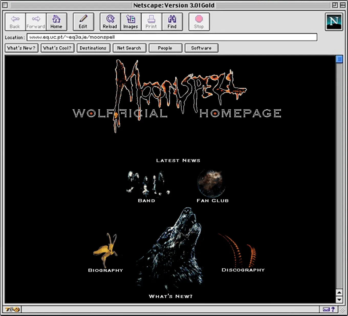Click the People directory button

(x=166, y=48)
